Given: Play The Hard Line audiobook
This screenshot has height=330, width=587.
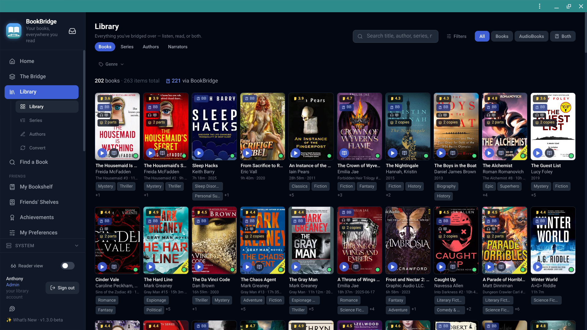Looking at the screenshot, I should [x=150, y=267].
